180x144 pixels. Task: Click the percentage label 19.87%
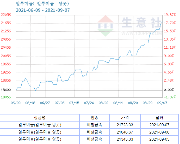coord(170,15)
